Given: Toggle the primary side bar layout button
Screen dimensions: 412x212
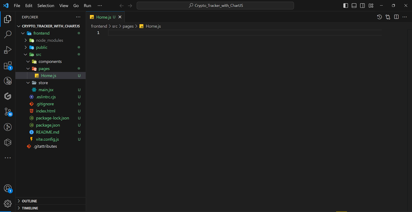Looking at the screenshot, I should pos(346,6).
